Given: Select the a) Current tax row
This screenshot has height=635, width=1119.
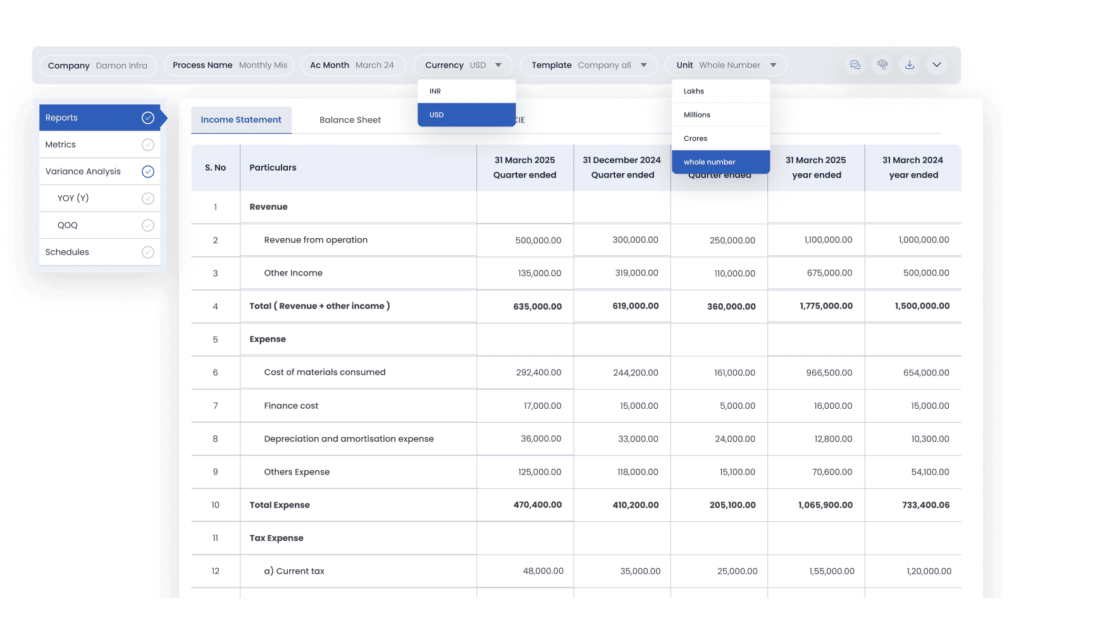Looking at the screenshot, I should pos(294,571).
